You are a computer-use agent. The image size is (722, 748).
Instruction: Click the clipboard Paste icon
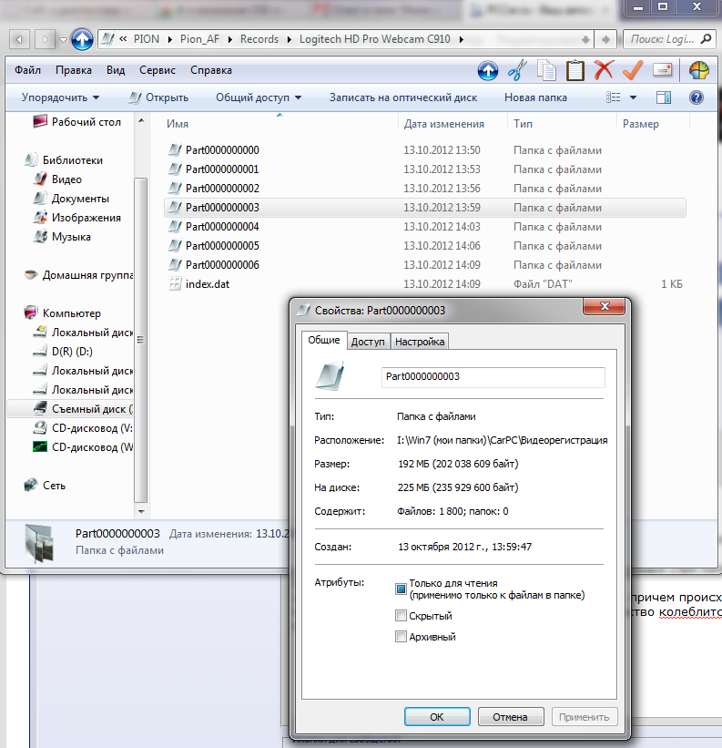pyautogui.click(x=575, y=70)
